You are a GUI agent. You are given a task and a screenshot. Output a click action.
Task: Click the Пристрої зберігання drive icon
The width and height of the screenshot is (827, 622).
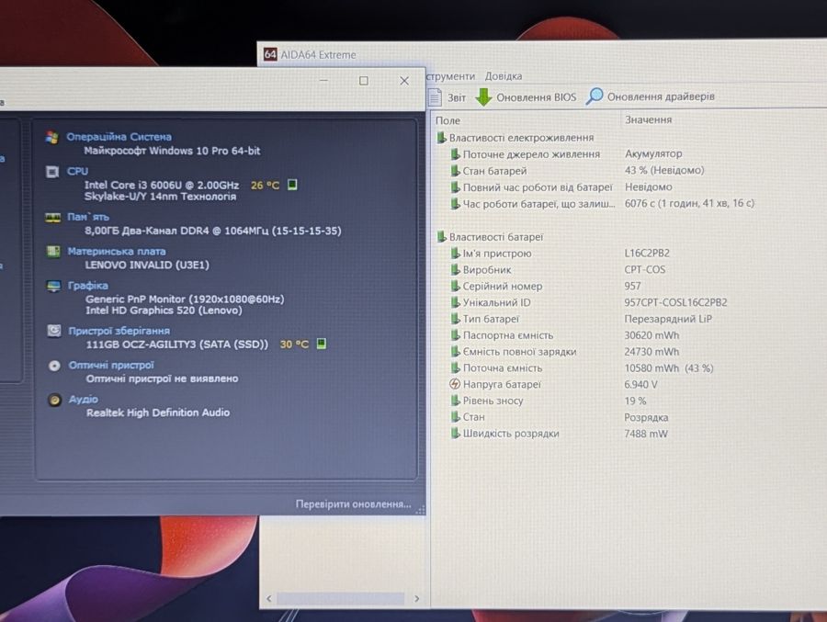(54, 331)
